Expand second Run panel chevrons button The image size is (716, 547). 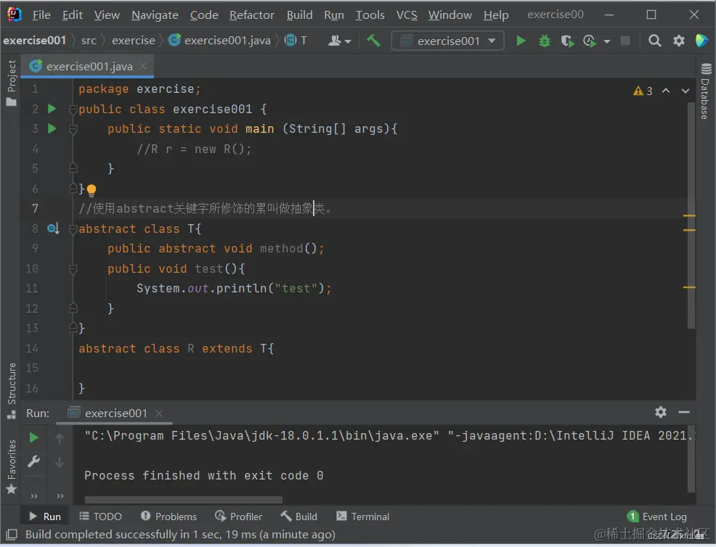coord(60,496)
